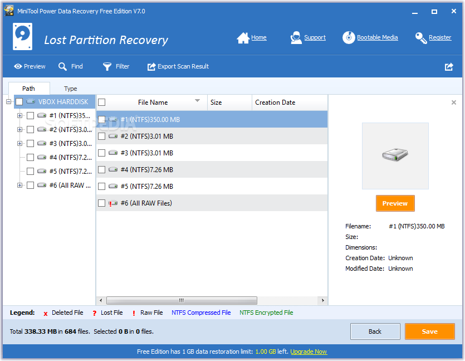Click drive icon in #3 (NTFS)3.01 MB row

[x=113, y=153]
